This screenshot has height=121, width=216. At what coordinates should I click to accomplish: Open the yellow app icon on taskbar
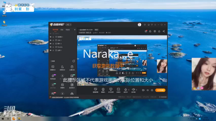click(19, 119)
